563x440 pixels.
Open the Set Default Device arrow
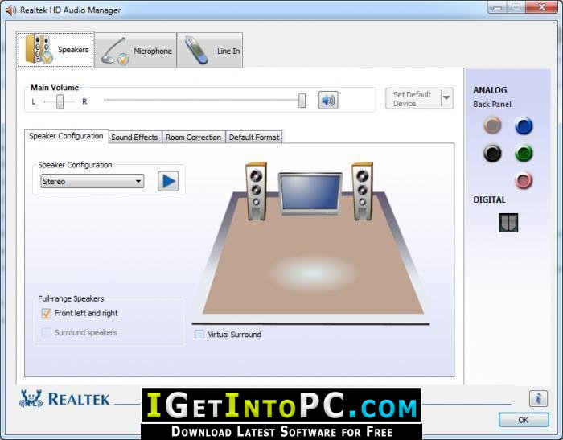click(x=446, y=97)
